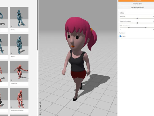This screenshot has width=154, height=116.
Task: Click animation figure icon on Drunk Walk Backwards thumbnail
Action: coord(12,107)
